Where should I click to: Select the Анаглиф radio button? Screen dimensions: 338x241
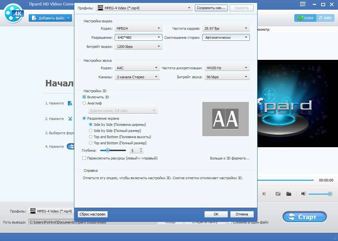[84, 103]
